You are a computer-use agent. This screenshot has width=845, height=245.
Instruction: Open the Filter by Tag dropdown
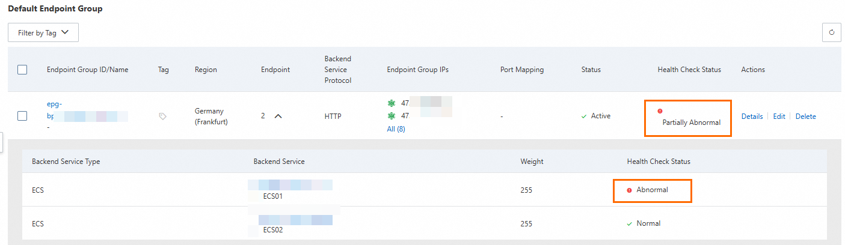43,32
